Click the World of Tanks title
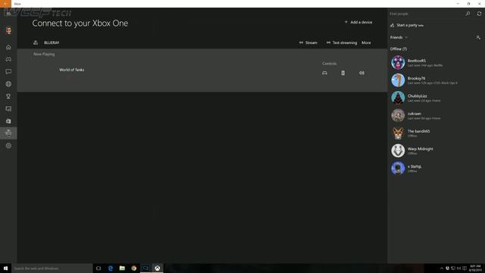485x273 pixels. click(71, 70)
